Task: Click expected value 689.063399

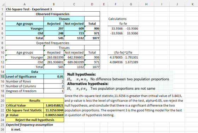Action: [74, 62]
